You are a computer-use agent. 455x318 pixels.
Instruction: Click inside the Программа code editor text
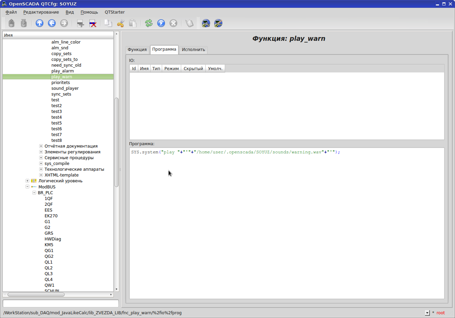235,152
